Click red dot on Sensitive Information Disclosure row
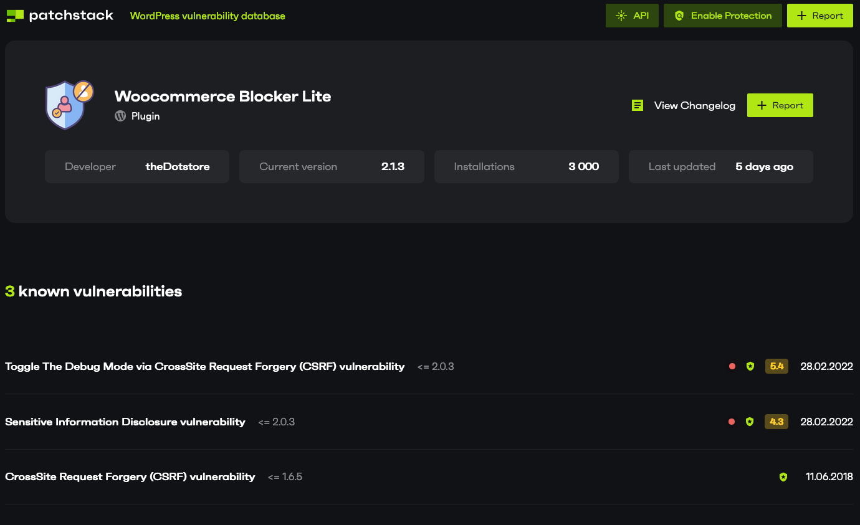This screenshot has height=525, width=860. click(x=732, y=422)
